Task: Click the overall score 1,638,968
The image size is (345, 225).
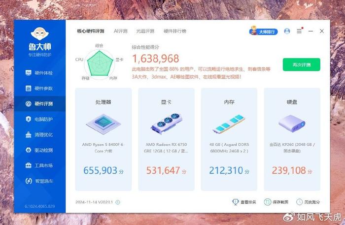Action: 156,59
